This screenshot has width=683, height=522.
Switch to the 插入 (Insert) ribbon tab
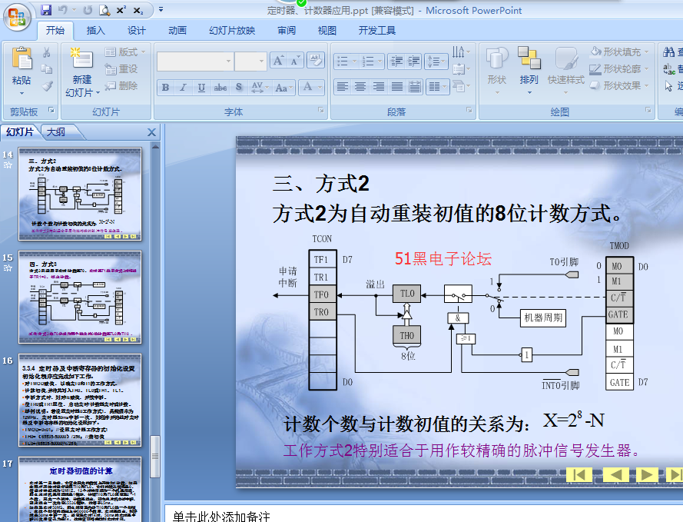point(95,31)
